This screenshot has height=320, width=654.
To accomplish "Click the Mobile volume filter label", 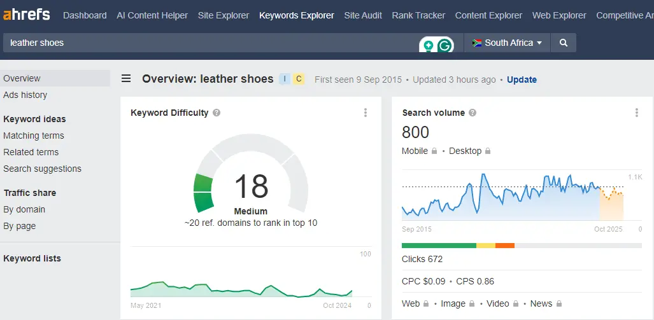I will pyautogui.click(x=415, y=151).
